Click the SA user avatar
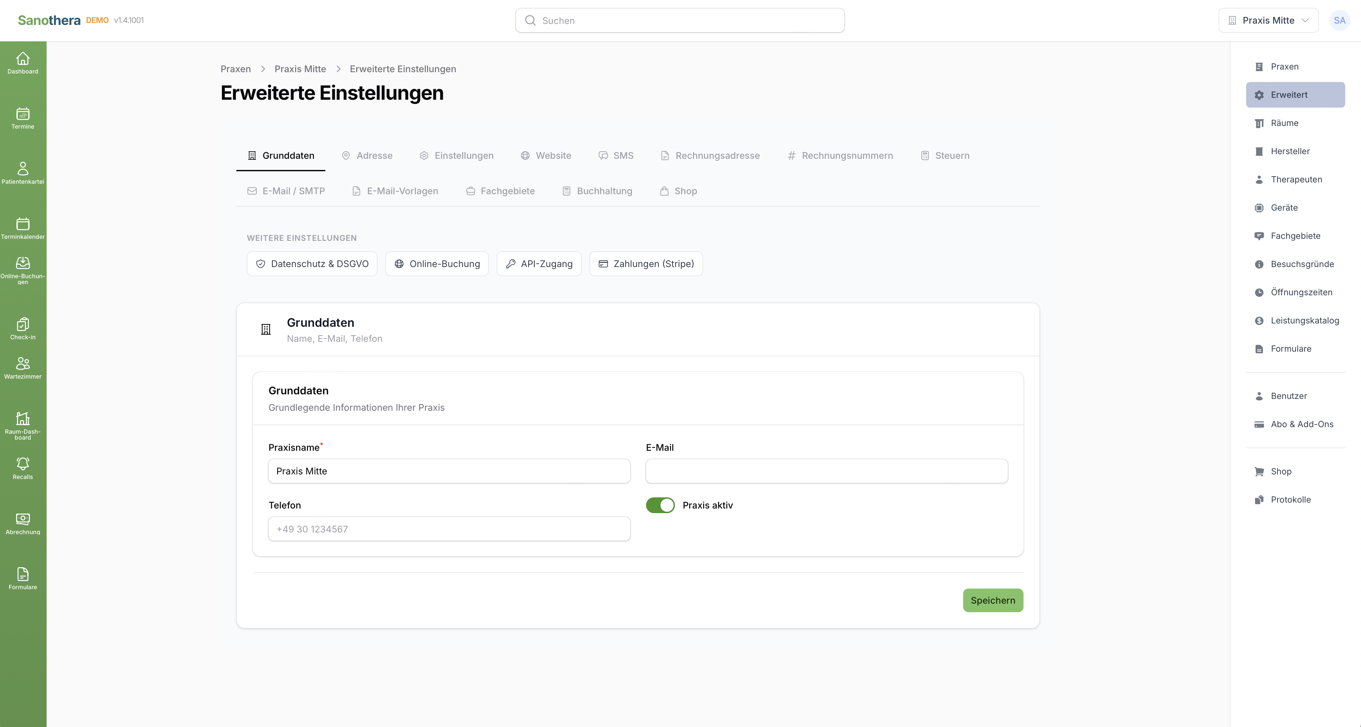Viewport: 1361px width, 727px height. pos(1339,21)
